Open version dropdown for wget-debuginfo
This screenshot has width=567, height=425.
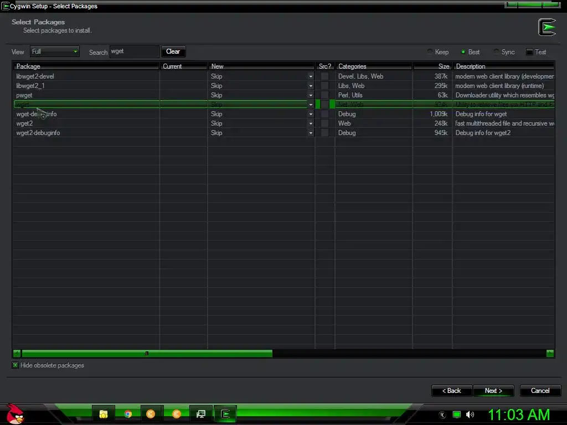(x=311, y=114)
